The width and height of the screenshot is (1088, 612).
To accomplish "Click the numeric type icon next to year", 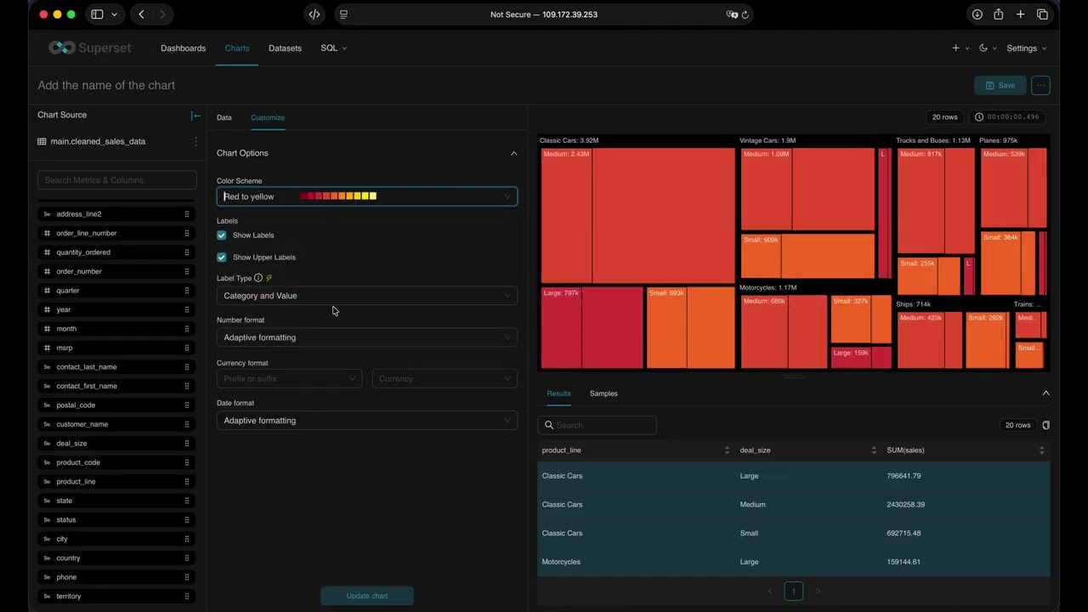I will (x=47, y=309).
